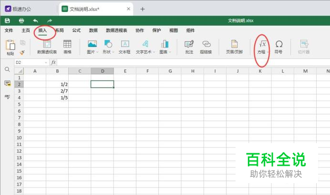Click the 极速办公 app logo icon
330x195 pixels.
pos(8,9)
